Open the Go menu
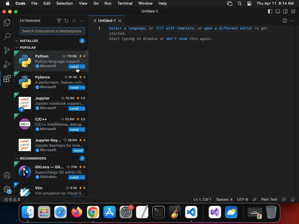Screen dimensions: 299x224 point(96,3)
